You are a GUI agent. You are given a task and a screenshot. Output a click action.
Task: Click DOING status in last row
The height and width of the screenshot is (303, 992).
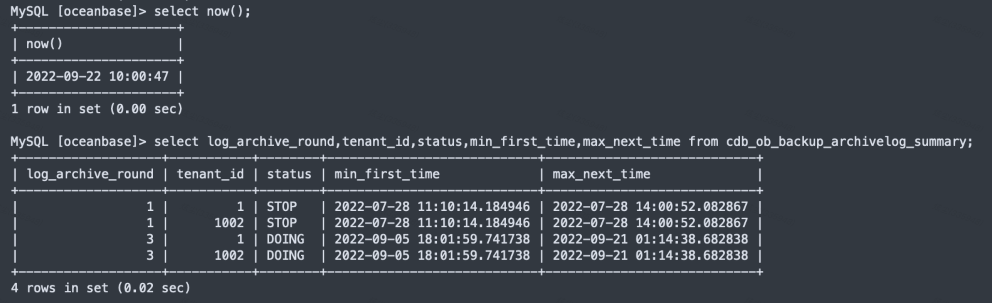285,256
